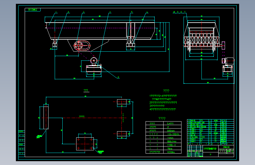Click part callout number 1
The height and width of the screenshot is (165, 255).
coord(56,12)
